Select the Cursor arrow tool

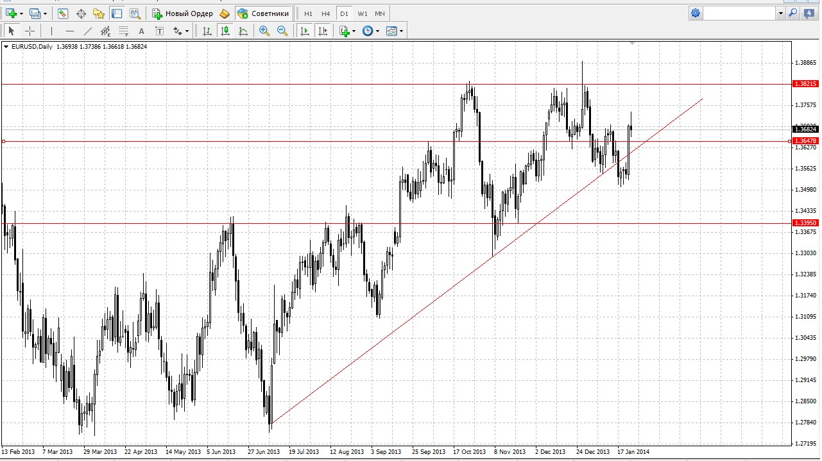12,31
